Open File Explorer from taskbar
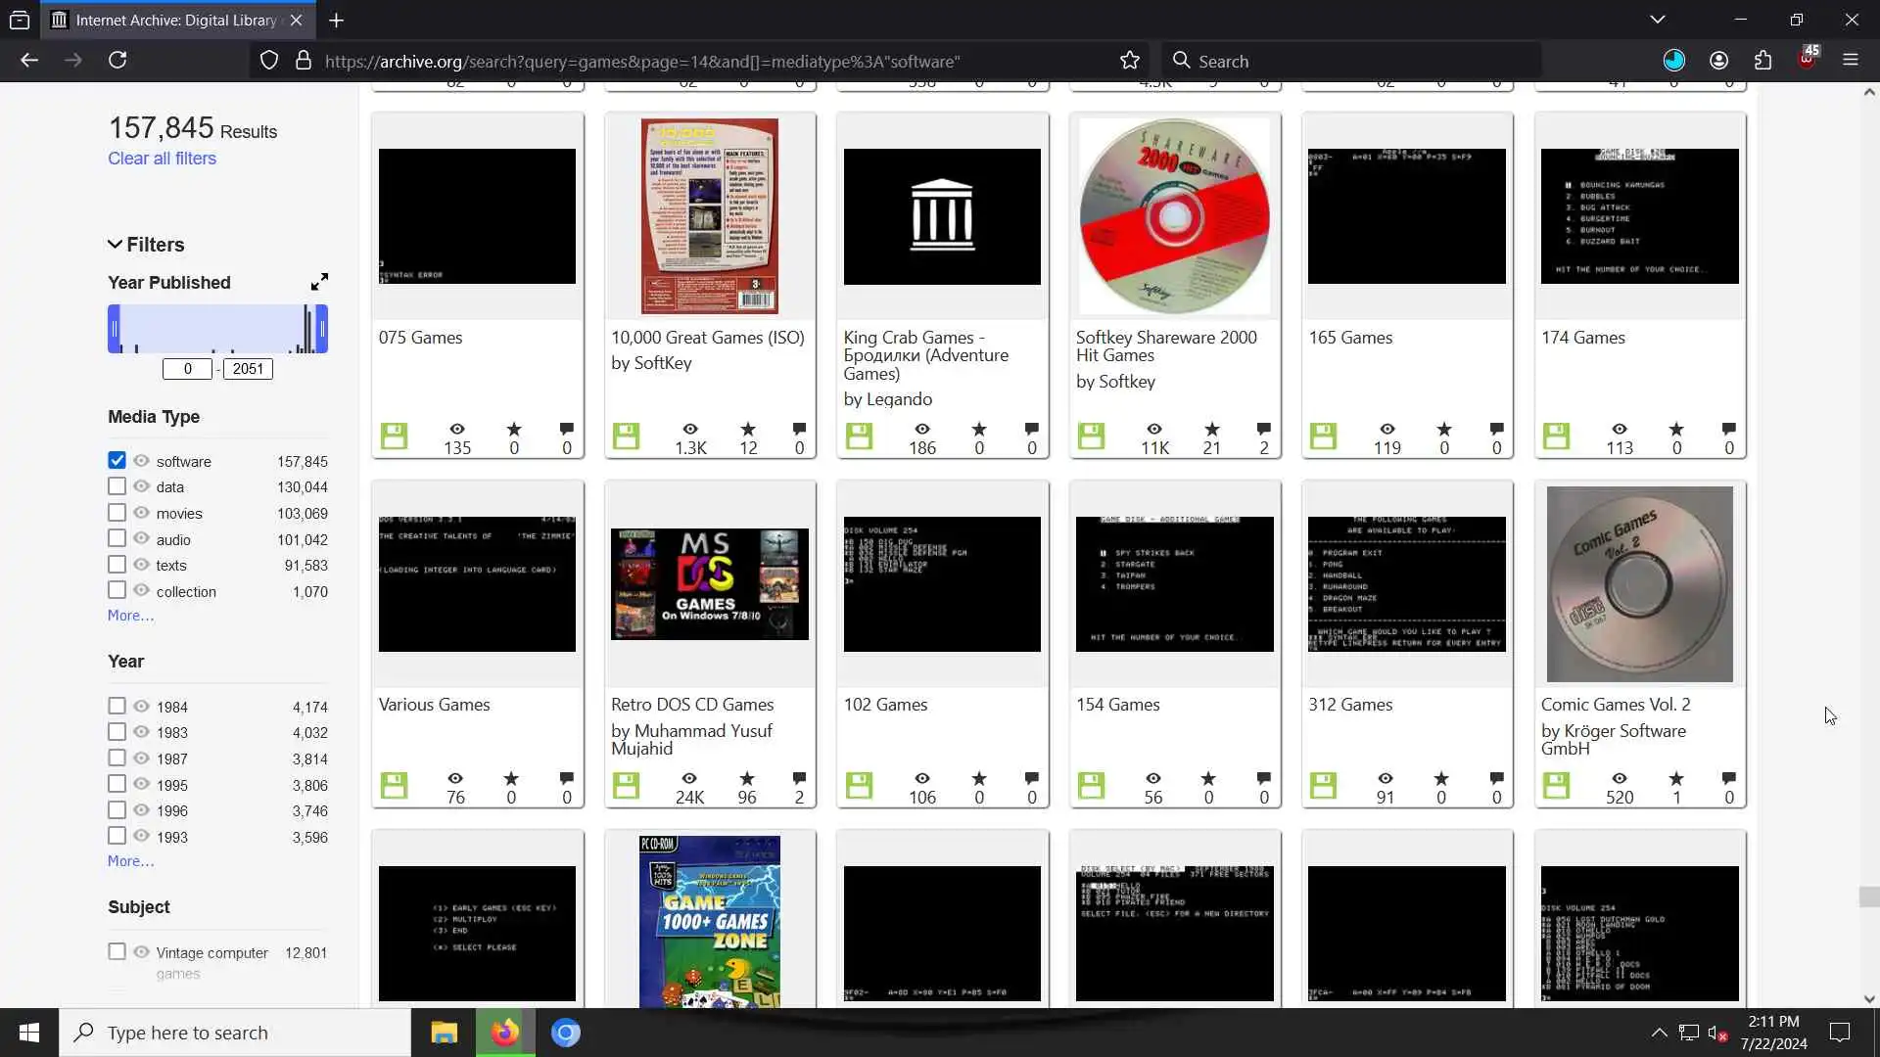1880x1057 pixels. (444, 1033)
